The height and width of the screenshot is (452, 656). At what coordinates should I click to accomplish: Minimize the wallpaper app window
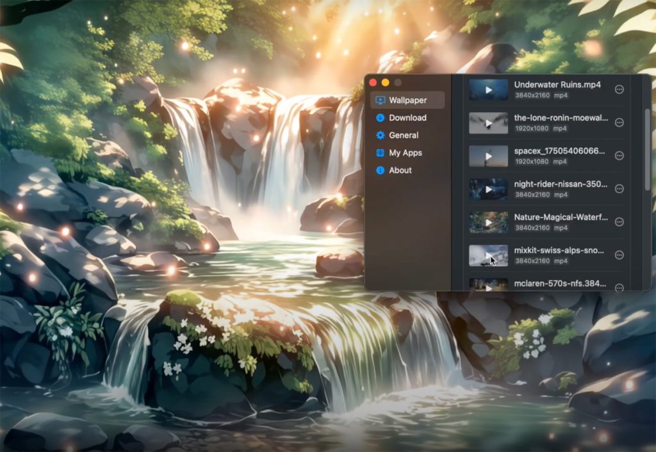[385, 83]
